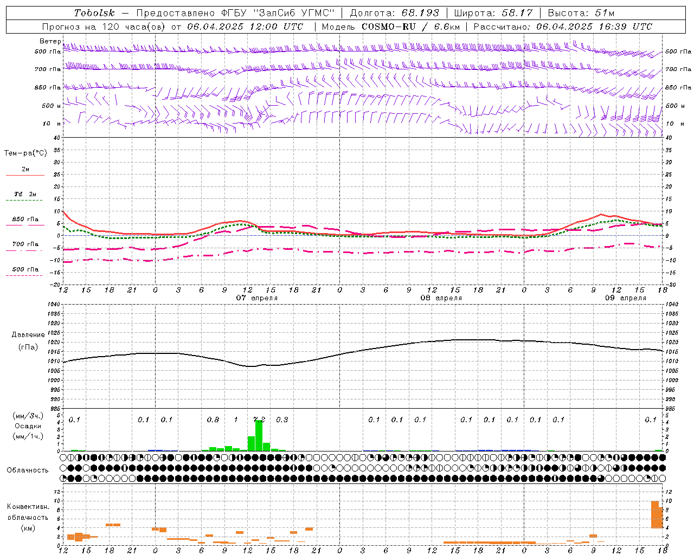Select the "500 гПа" temperature legend entry
694x555 pixels.
[25, 269]
